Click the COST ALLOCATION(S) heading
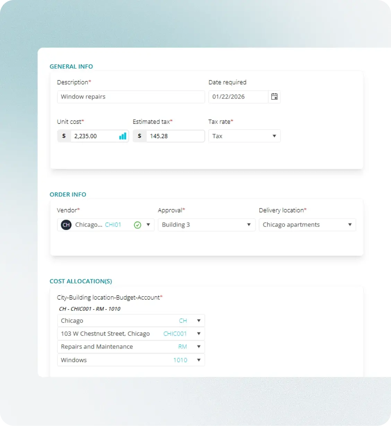The height and width of the screenshot is (426, 391). [81, 281]
